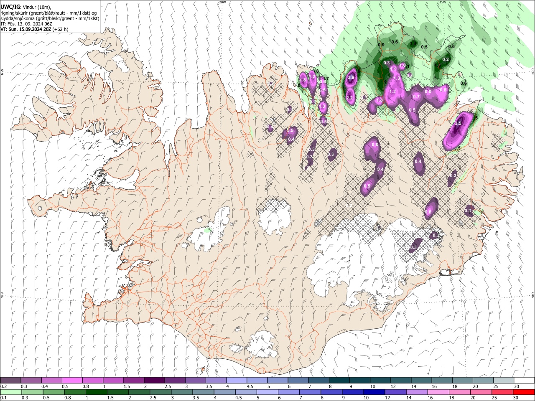Click the '3.5' snowfall value in east Iceland

[458, 123]
